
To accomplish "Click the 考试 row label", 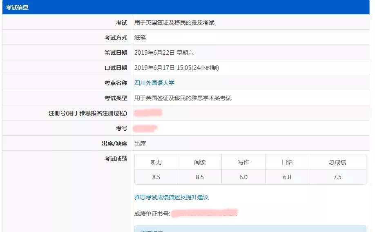I will click(121, 23).
